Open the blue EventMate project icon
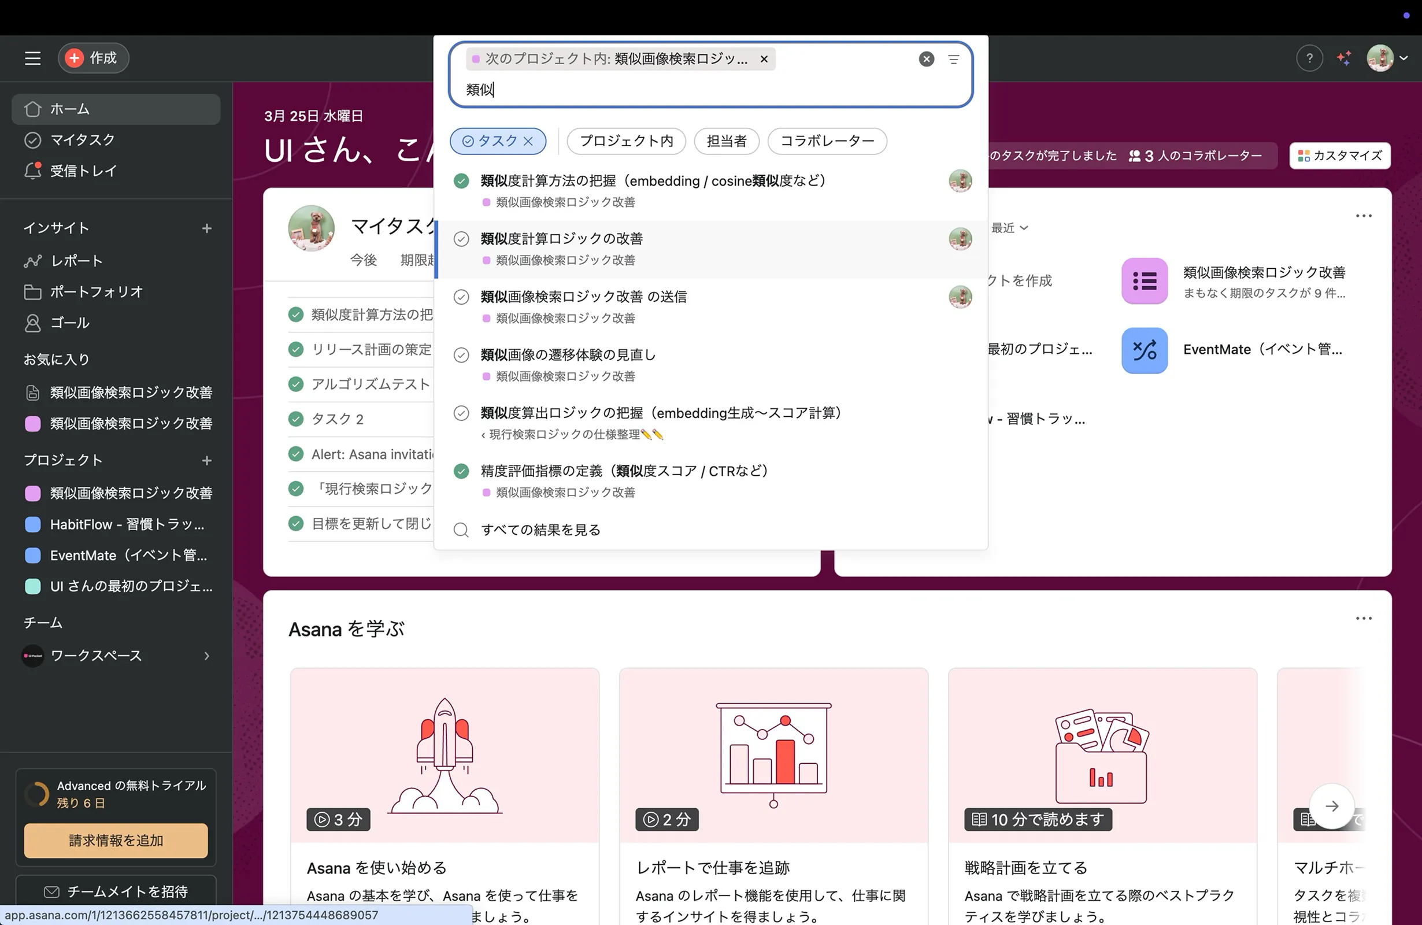This screenshot has height=925, width=1422. click(1144, 351)
